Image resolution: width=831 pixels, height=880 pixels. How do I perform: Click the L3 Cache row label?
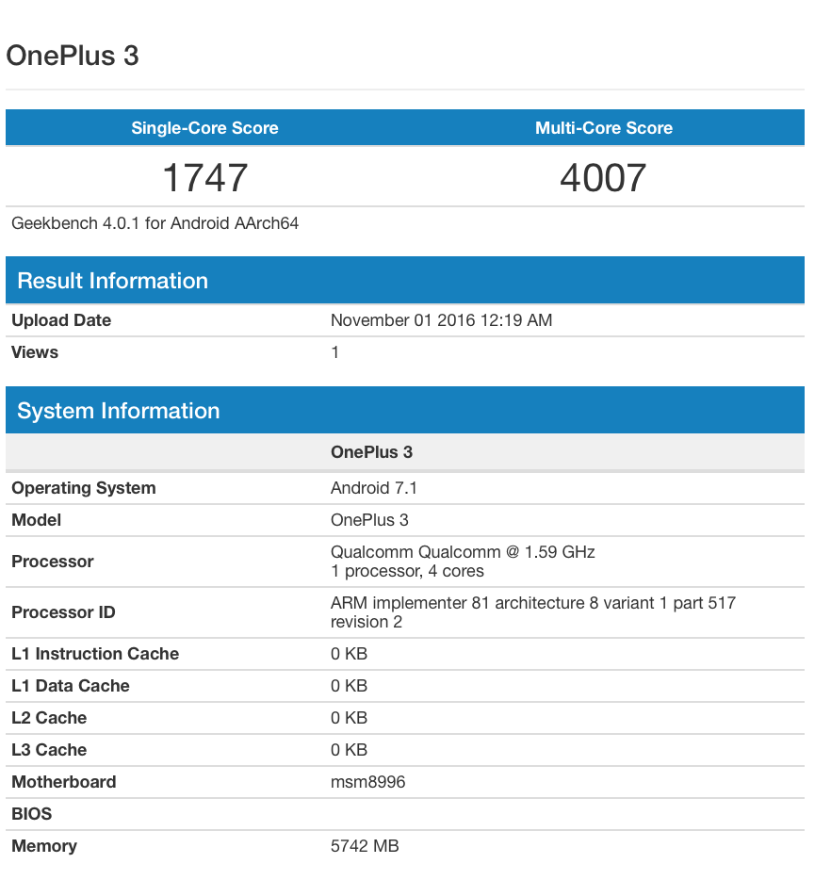pyautogui.click(x=49, y=750)
